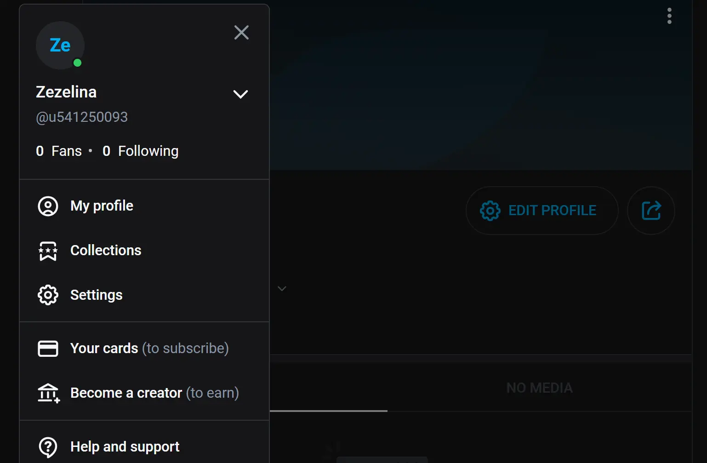
Task: Click the Ze avatar thumbnail
Action: pyautogui.click(x=60, y=46)
